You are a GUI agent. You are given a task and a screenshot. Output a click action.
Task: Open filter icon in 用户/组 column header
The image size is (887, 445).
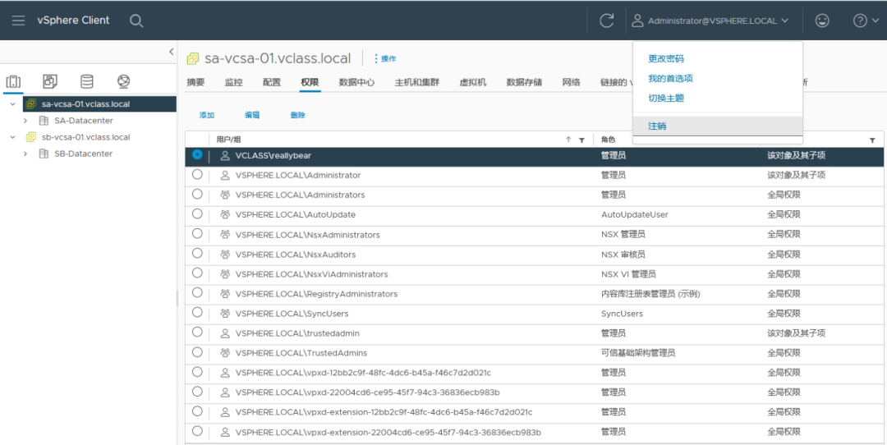581,140
